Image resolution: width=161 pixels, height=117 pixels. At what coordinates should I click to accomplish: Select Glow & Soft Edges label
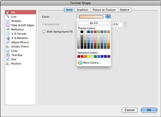pyautogui.click(x=23, y=25)
